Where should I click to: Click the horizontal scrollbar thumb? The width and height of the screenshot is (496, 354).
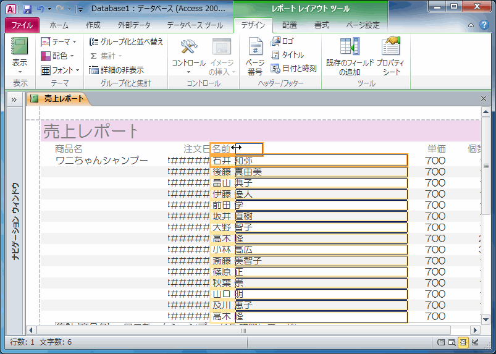coord(243,331)
